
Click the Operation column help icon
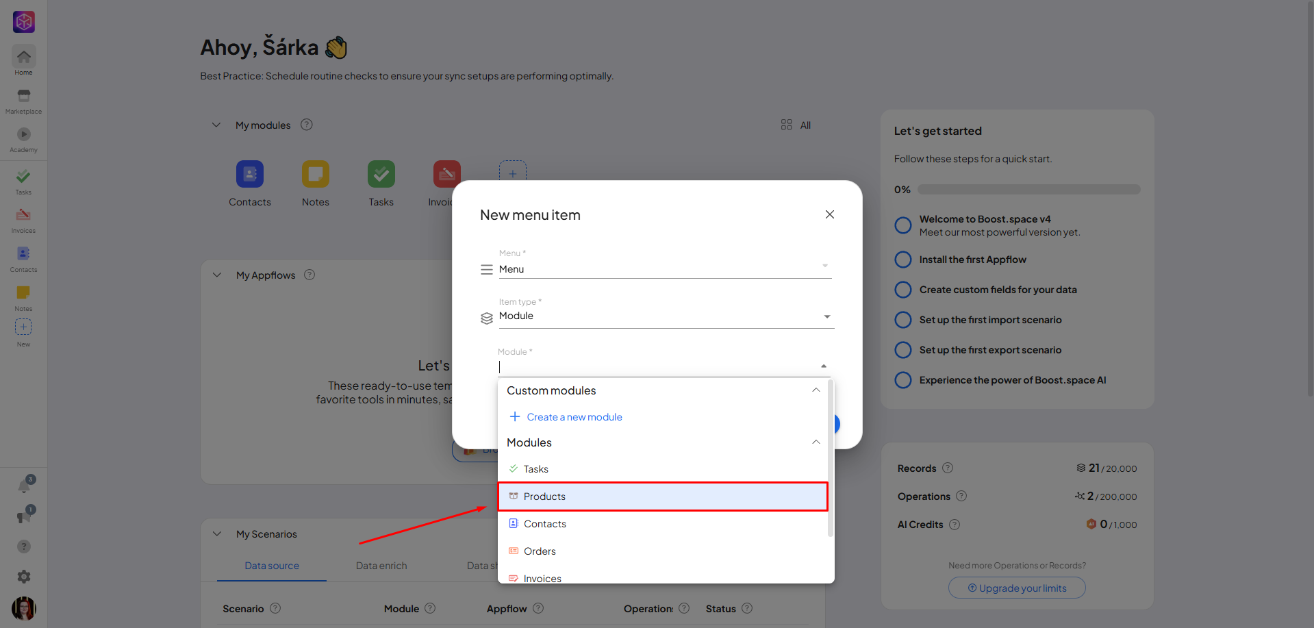pos(684,608)
